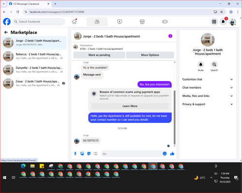Viewport: 242px width, 193px height.
Task: Search in conversation magnifier icon
Action: click(x=214, y=65)
